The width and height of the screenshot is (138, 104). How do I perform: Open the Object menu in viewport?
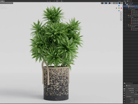click(x=11, y=3)
